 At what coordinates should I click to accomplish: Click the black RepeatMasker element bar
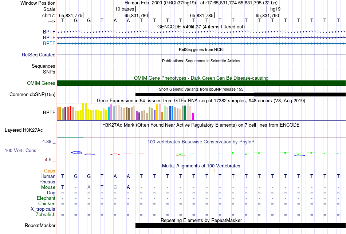click(240, 225)
